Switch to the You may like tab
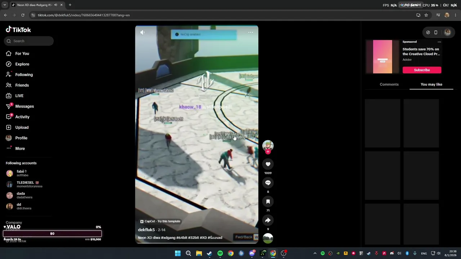 (431, 85)
